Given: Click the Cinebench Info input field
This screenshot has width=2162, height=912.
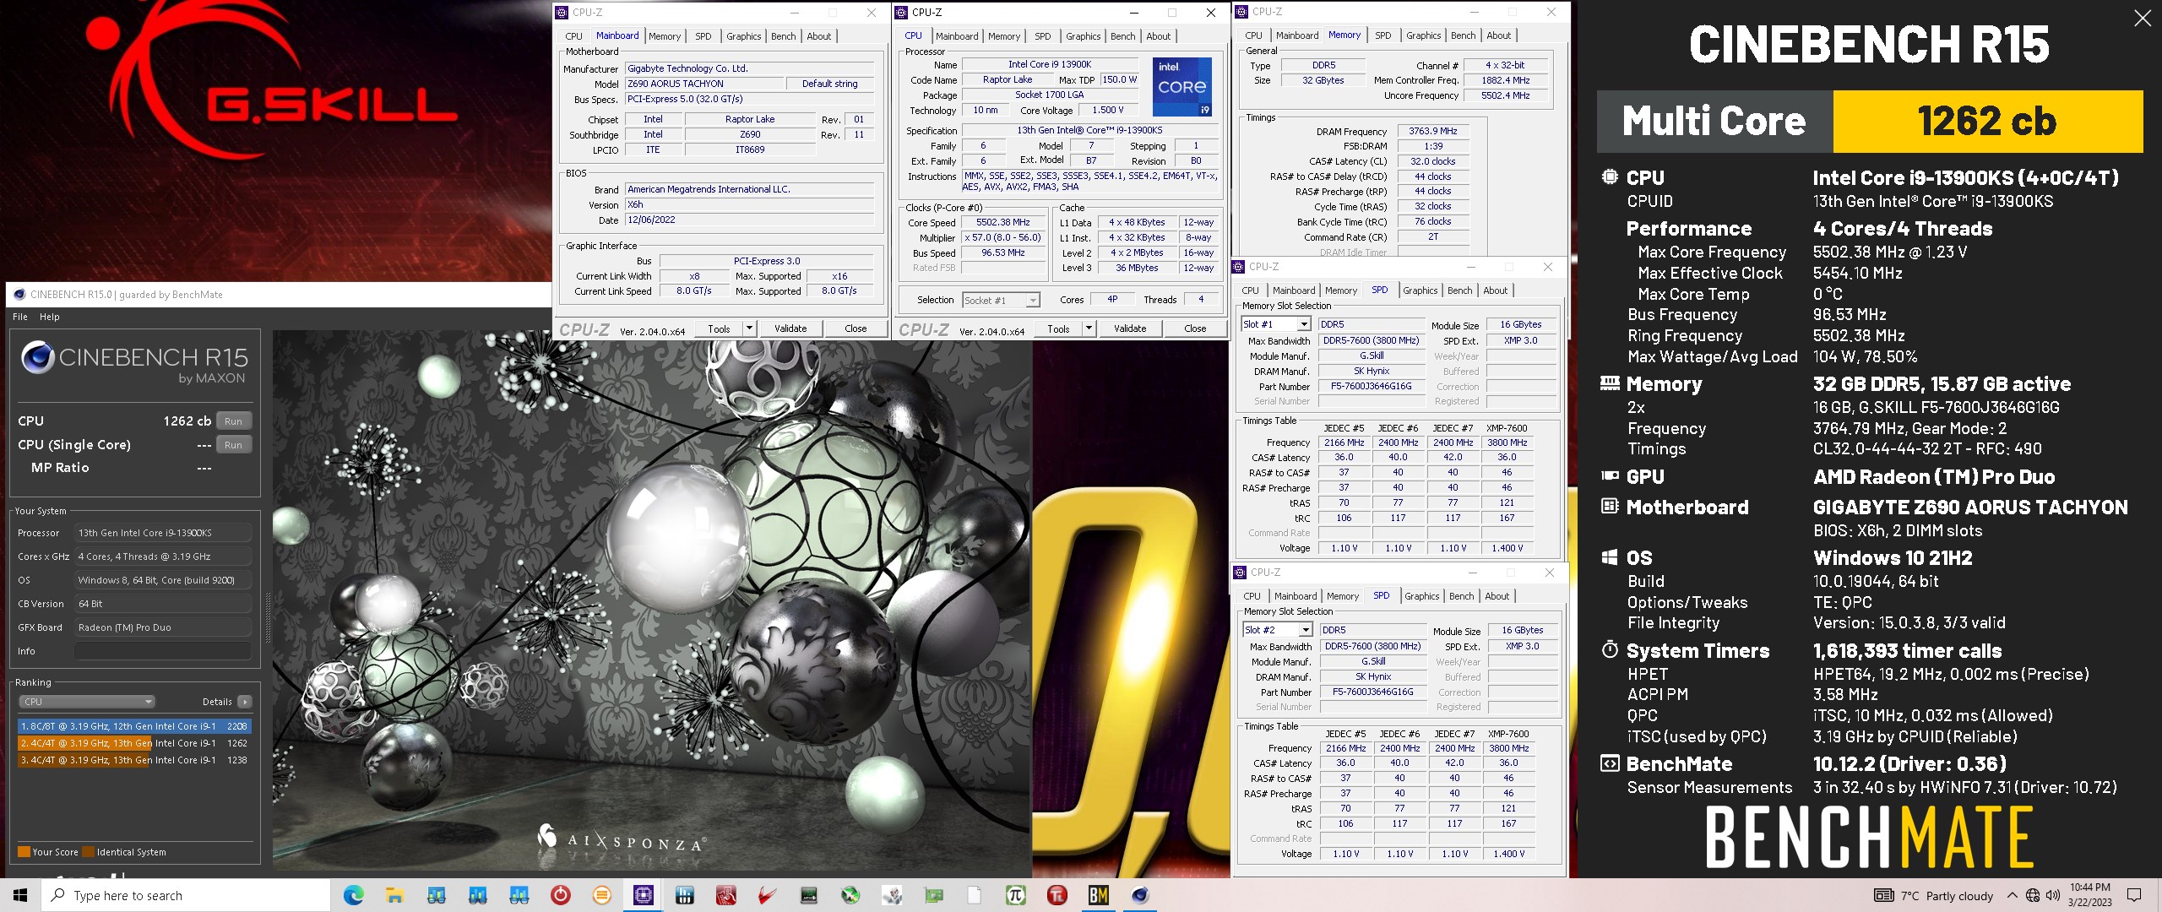Looking at the screenshot, I should 163,651.
